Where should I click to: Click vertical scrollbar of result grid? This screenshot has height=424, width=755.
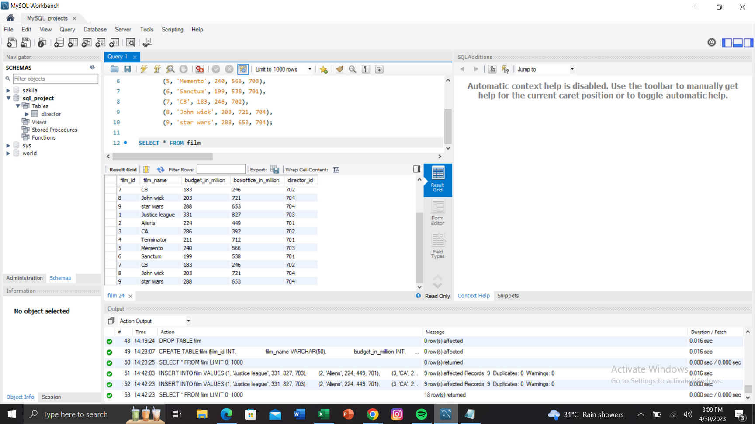419,247
